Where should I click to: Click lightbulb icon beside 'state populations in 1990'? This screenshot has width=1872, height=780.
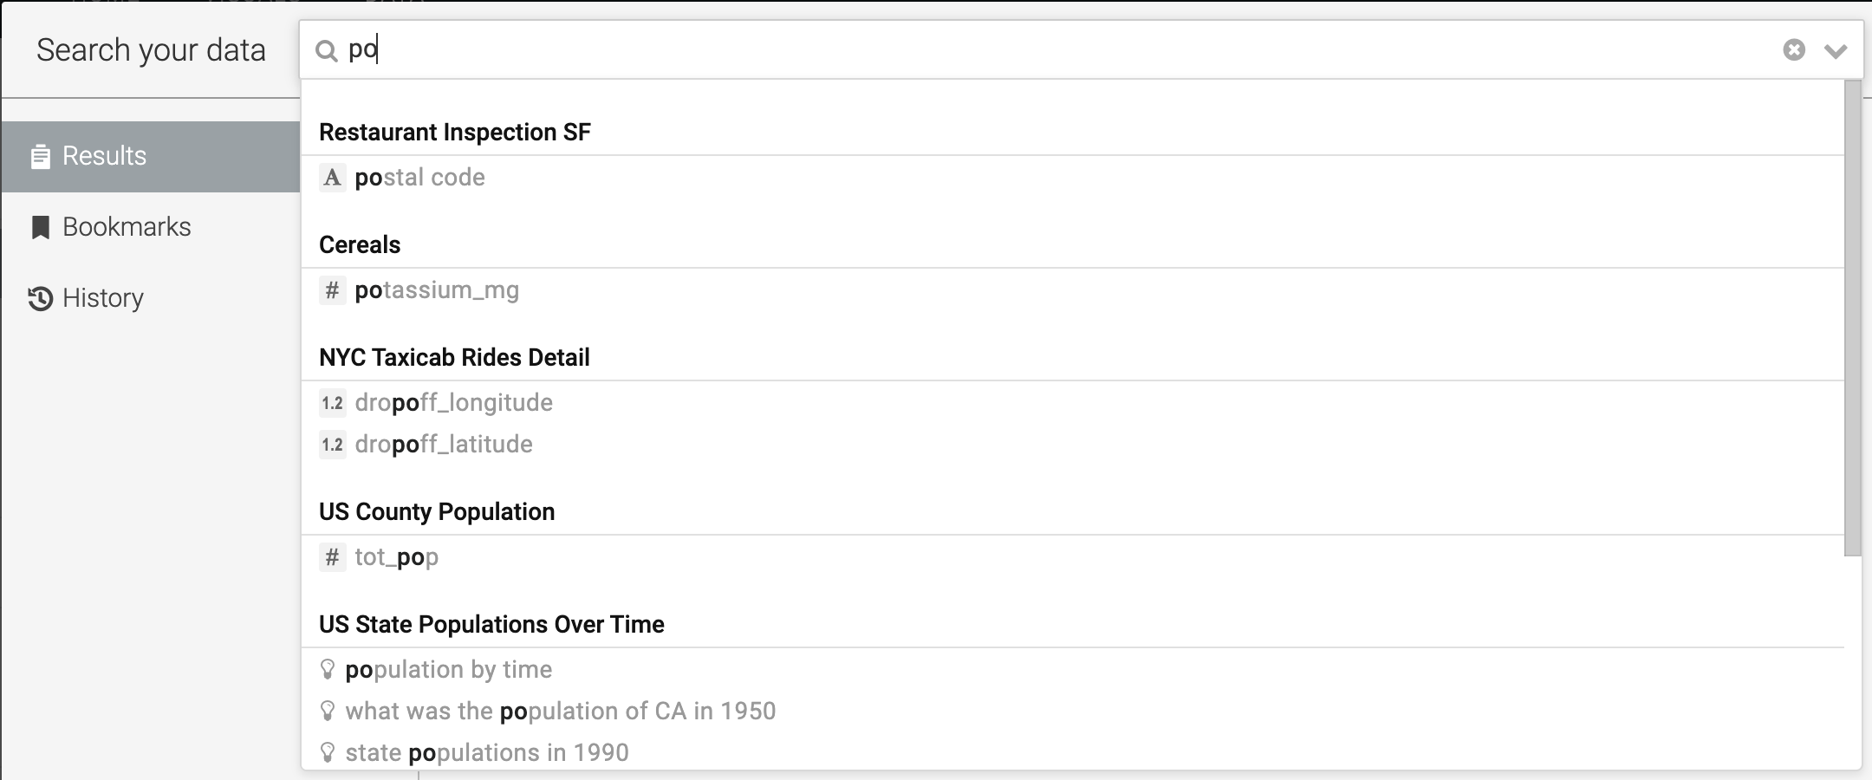328,752
